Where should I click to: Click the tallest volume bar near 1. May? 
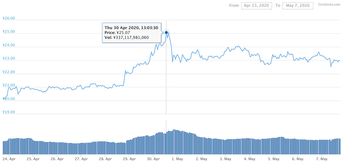coord(174,142)
